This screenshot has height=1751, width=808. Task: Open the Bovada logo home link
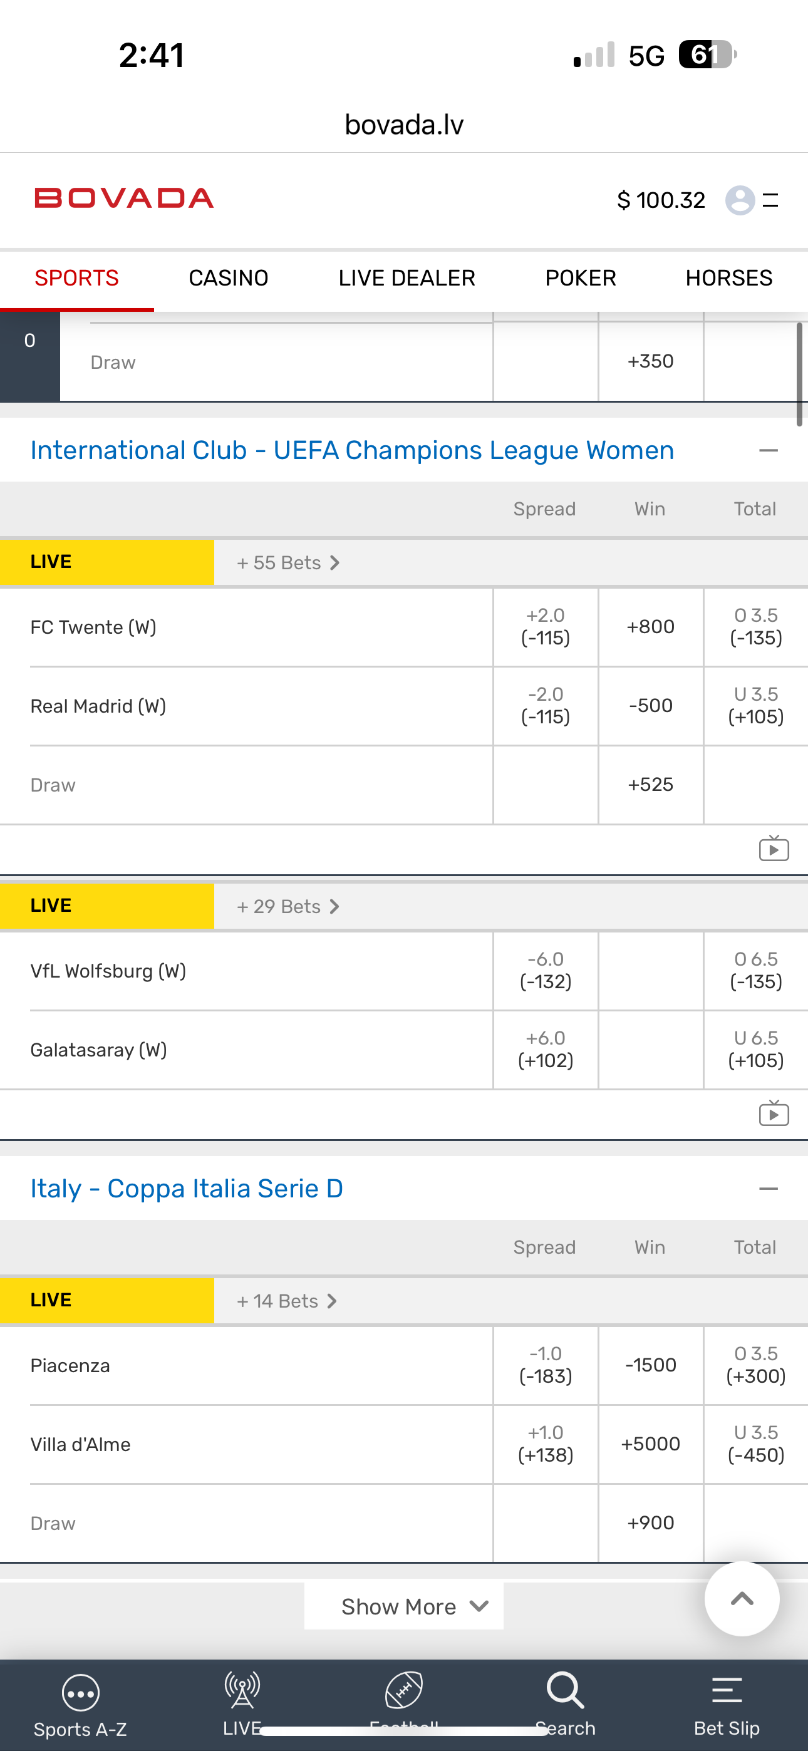click(x=125, y=199)
